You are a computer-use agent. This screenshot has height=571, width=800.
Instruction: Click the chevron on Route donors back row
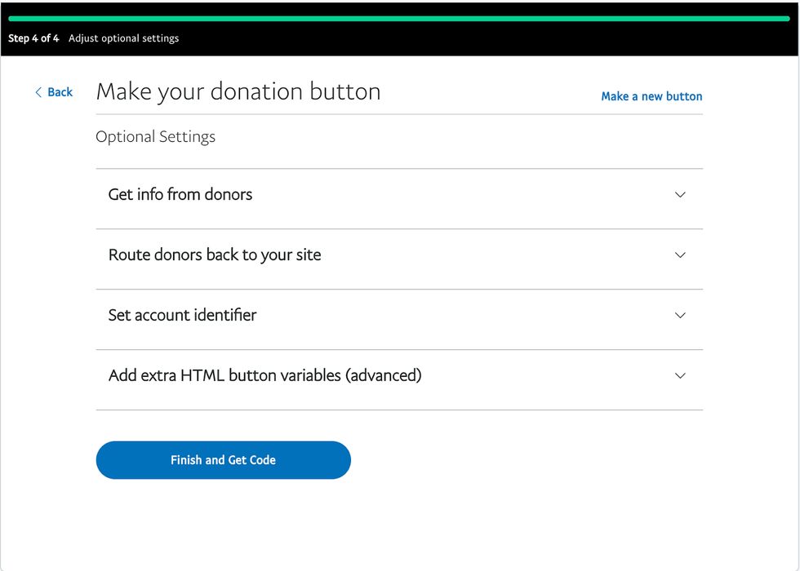(x=680, y=255)
